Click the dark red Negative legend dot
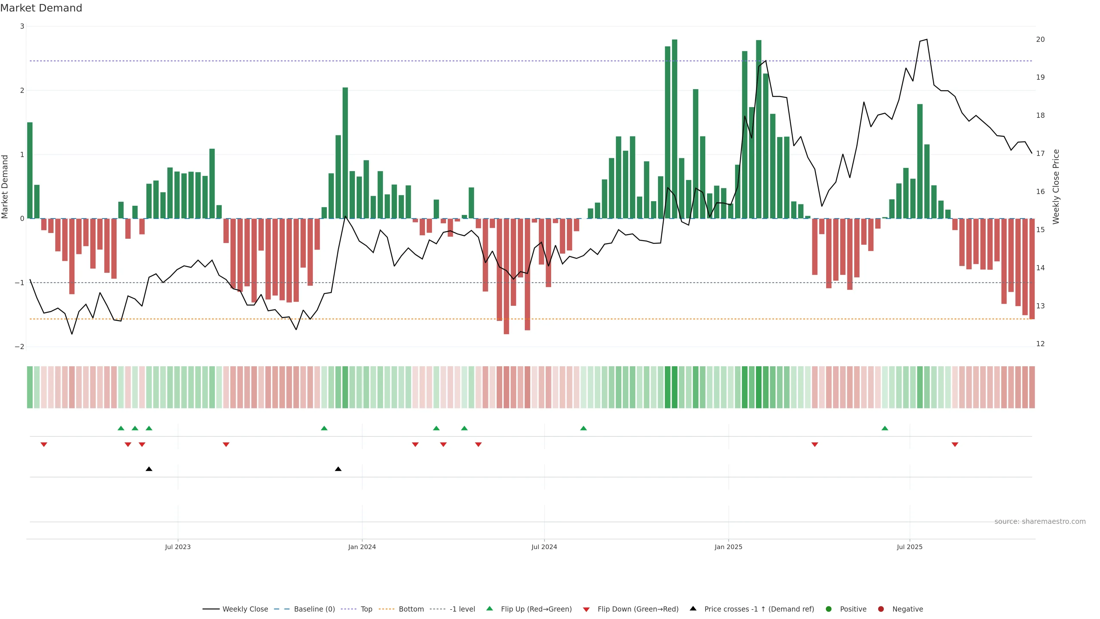The width and height of the screenshot is (1100, 619). (x=881, y=609)
